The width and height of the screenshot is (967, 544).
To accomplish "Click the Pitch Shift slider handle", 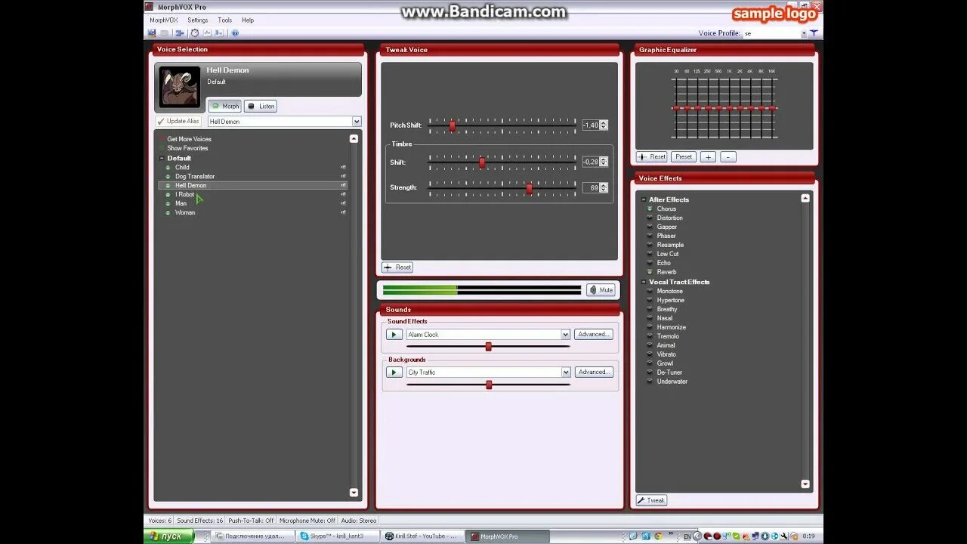I will tap(453, 125).
